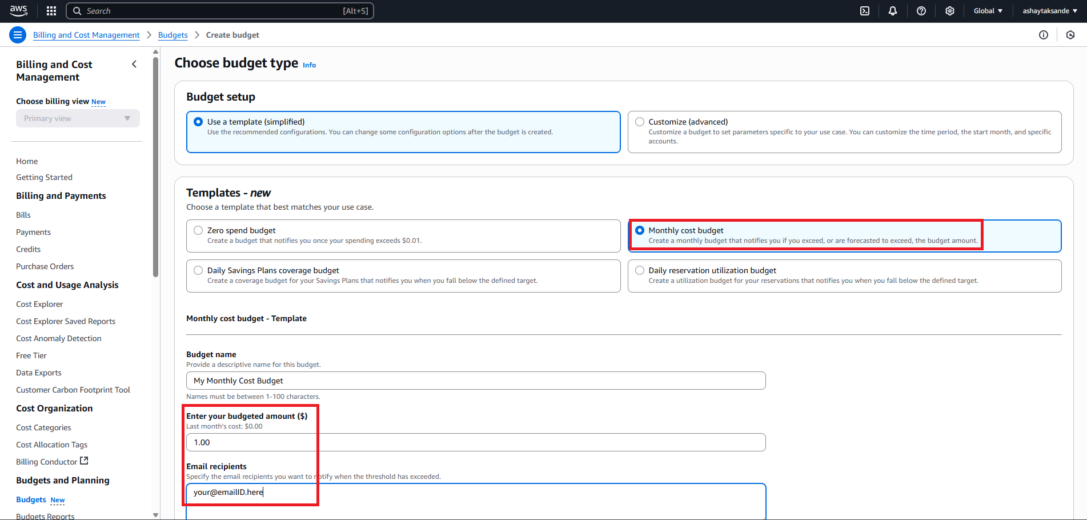This screenshot has height=520, width=1087.
Task: Open Credits sidebar item
Action: pos(28,249)
